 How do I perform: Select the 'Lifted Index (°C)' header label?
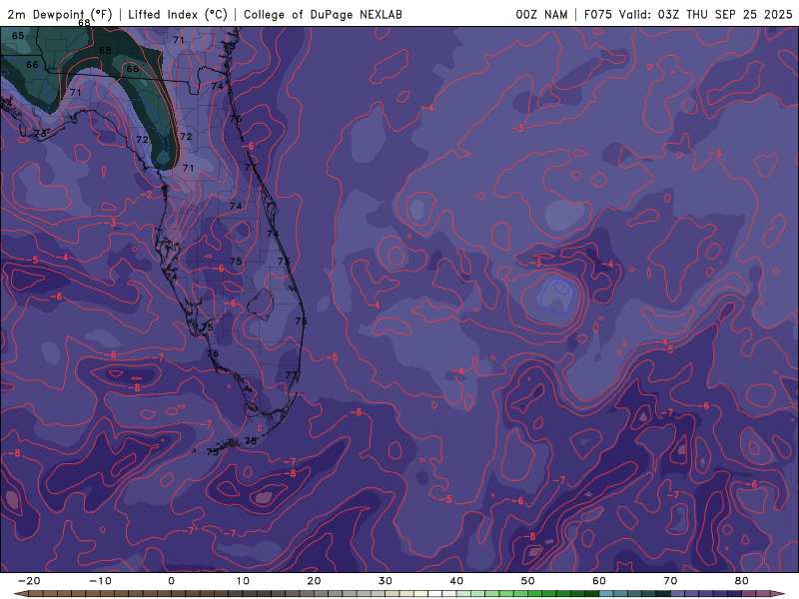(x=178, y=14)
